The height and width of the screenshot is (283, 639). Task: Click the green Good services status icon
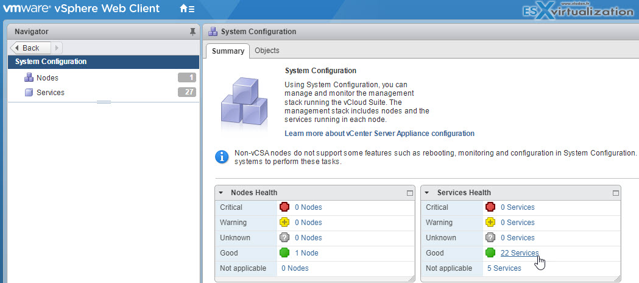(490, 253)
